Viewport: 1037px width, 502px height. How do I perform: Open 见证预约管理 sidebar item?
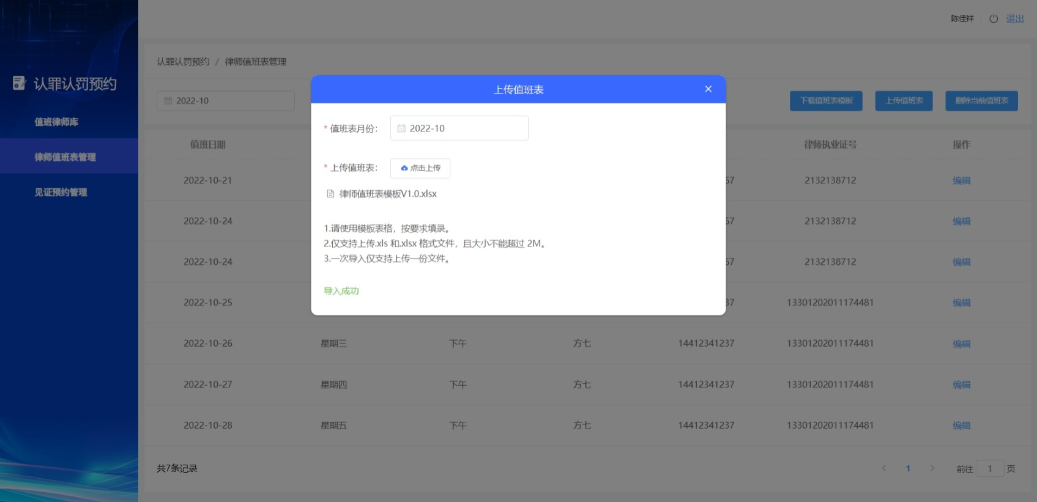point(61,192)
